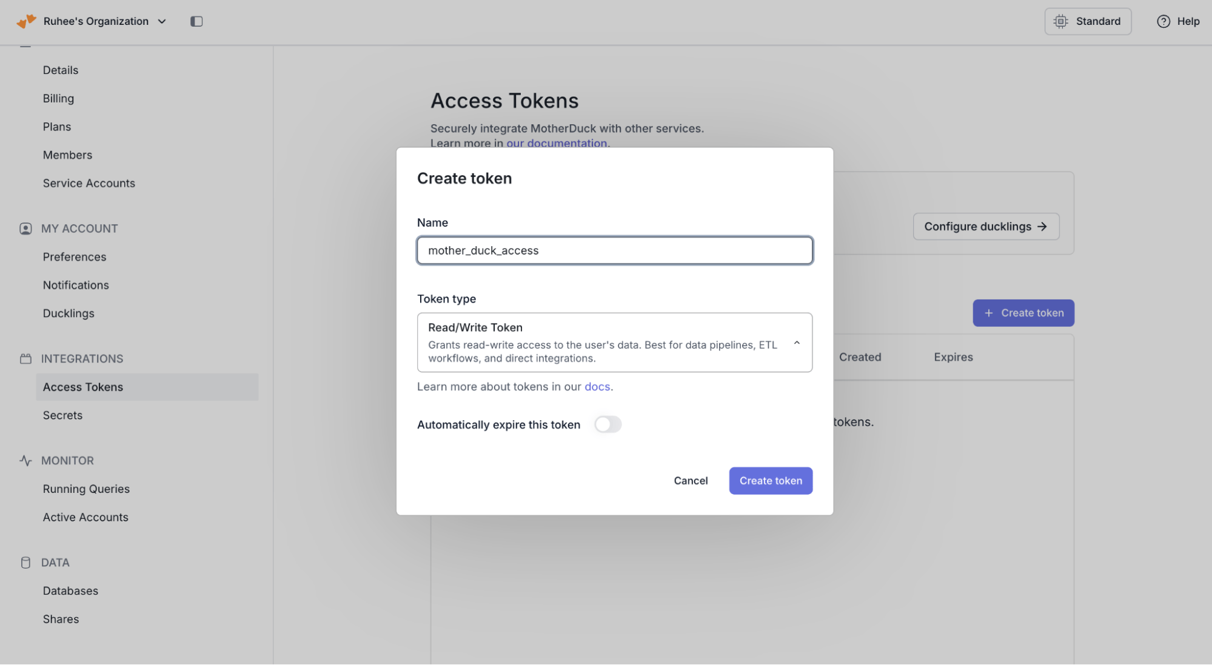The image size is (1212, 665).
Task: Cancel the Create token dialog
Action: [690, 481]
